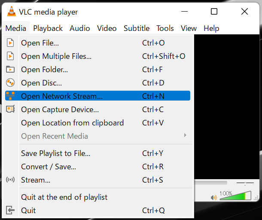Open the Audio menu
Image resolution: width=262 pixels, height=220 pixels.
tap(79, 28)
